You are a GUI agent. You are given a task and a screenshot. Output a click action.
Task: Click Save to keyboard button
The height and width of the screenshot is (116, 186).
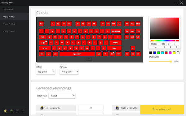pos(162,109)
